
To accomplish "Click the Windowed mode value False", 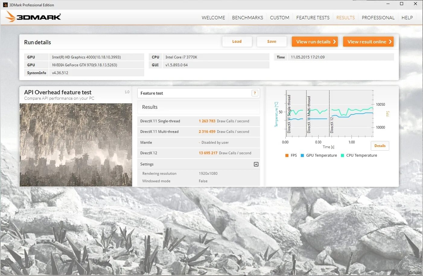I will pos(203,181).
